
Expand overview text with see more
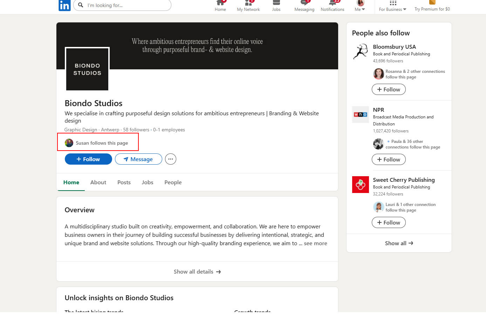[x=315, y=243]
